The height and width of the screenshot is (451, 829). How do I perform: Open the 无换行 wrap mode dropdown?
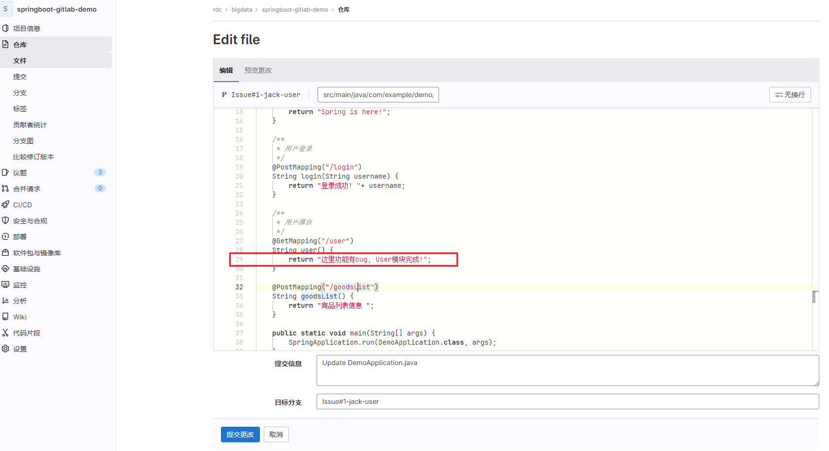coord(790,95)
